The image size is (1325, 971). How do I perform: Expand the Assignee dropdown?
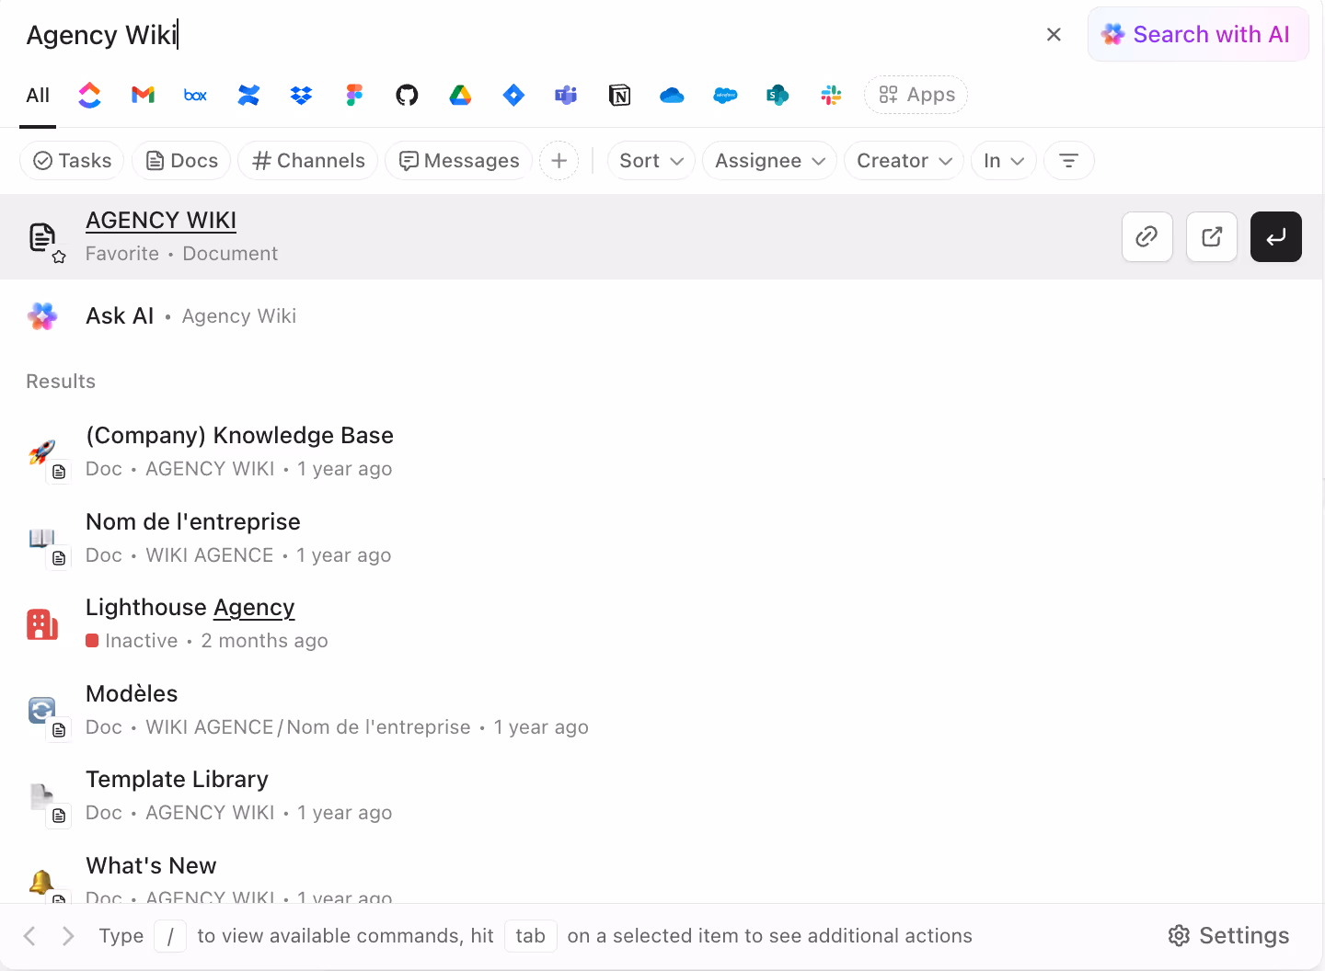(x=769, y=161)
